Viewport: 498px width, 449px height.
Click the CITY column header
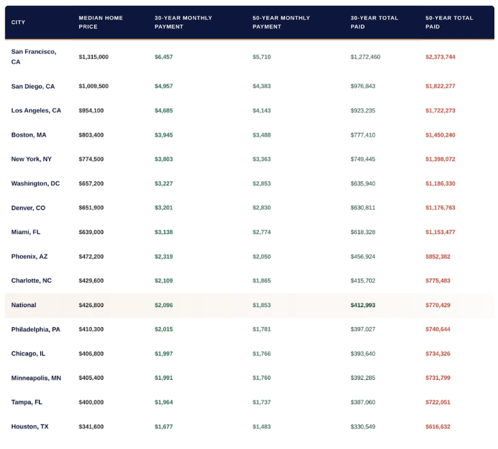(x=18, y=23)
